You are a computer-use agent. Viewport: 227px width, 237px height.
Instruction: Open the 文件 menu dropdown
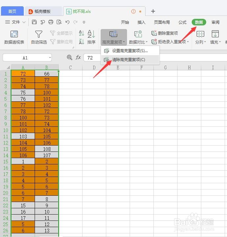(x=15, y=22)
